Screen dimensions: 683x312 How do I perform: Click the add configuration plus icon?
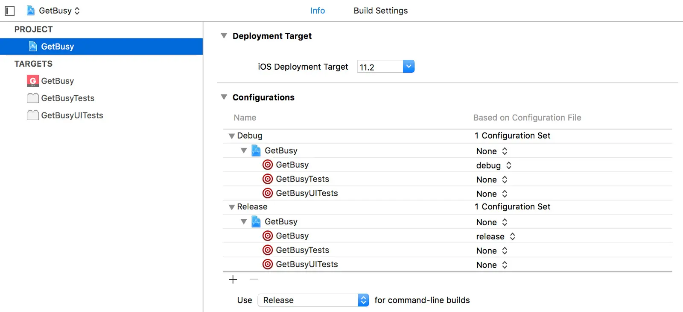tap(233, 280)
